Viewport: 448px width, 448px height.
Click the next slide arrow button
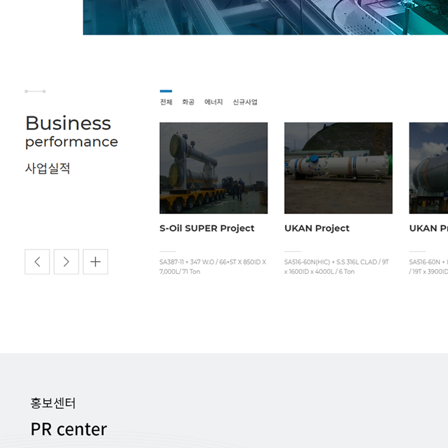coord(67,262)
